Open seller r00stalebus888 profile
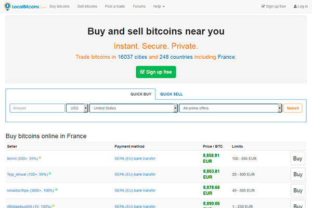 [29, 206]
